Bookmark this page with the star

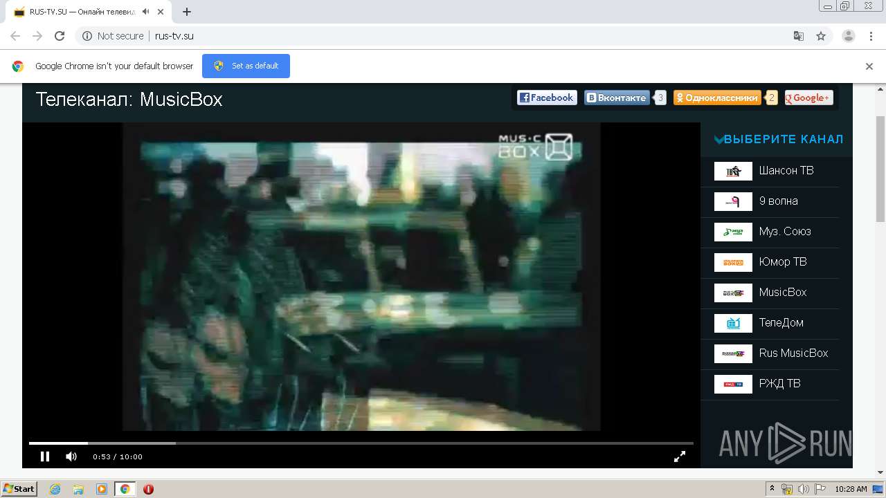(x=821, y=36)
